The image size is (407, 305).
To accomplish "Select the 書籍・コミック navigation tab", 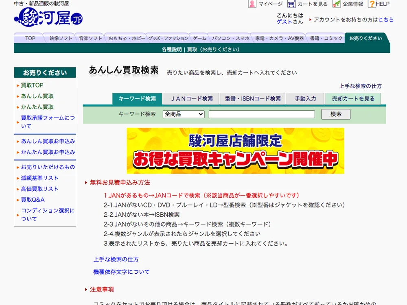I will click(326, 38).
